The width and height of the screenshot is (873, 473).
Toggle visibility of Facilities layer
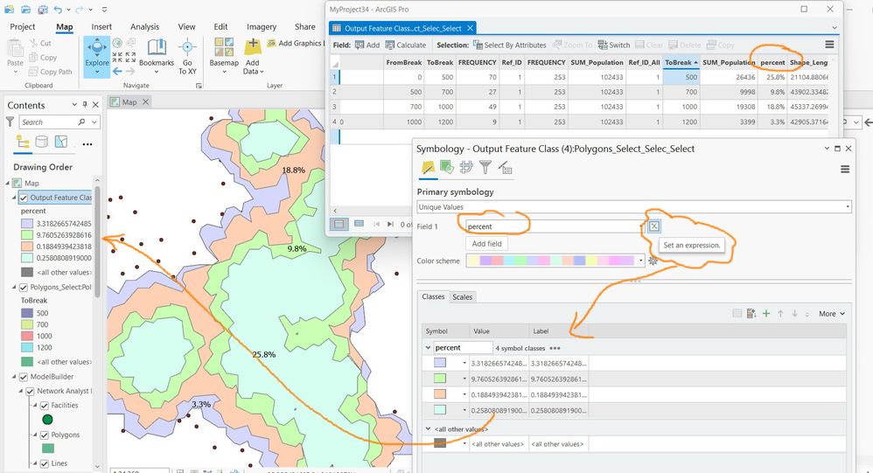click(45, 406)
